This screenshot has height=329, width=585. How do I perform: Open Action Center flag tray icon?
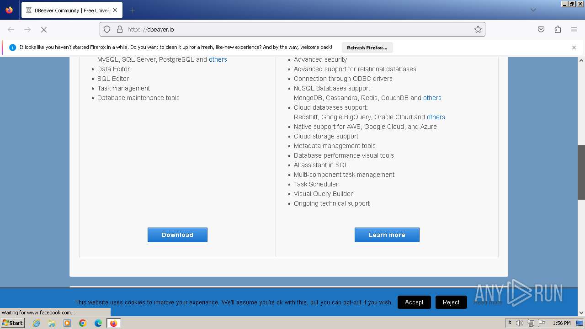tap(542, 323)
